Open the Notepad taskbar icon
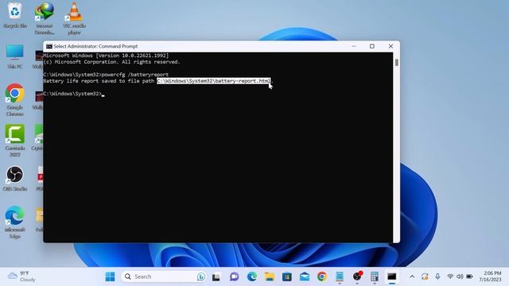509x286 pixels. [340, 276]
